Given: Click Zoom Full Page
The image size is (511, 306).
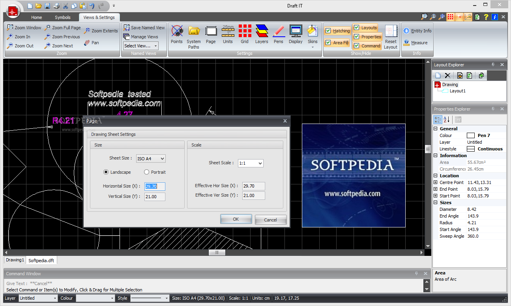Looking at the screenshot, I should [x=62, y=28].
